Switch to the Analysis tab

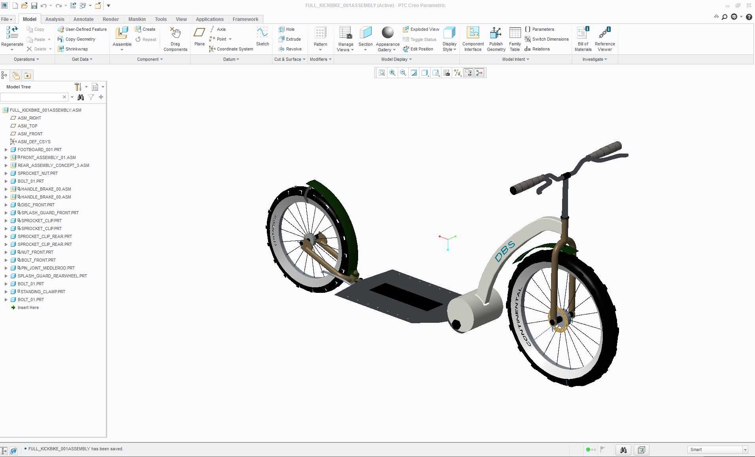pos(55,19)
